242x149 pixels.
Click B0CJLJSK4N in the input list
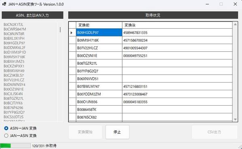click(13, 94)
